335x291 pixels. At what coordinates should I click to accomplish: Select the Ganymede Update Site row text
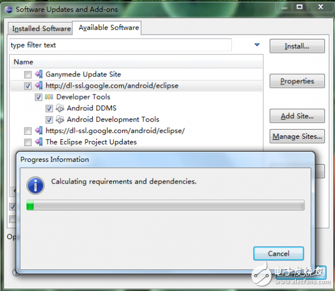pos(83,74)
